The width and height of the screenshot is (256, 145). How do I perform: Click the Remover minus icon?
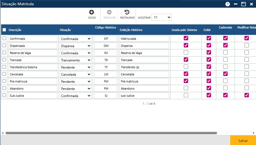tap(109, 12)
